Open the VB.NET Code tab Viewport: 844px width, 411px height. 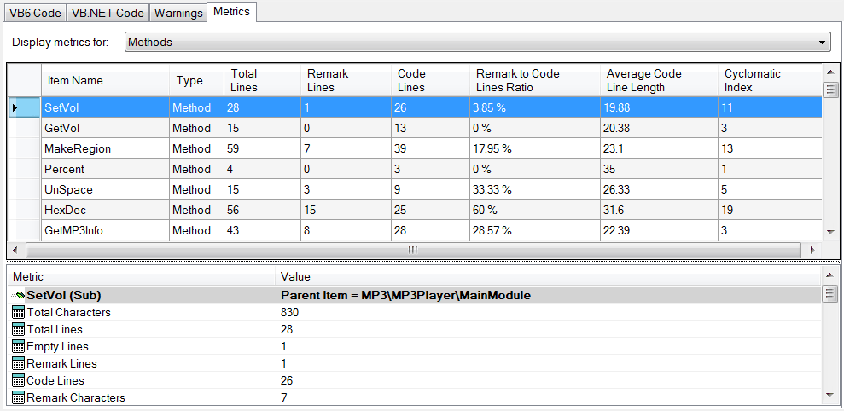pyautogui.click(x=108, y=13)
